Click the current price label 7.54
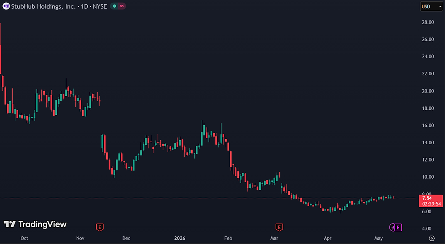The image size is (445, 244). (427, 198)
